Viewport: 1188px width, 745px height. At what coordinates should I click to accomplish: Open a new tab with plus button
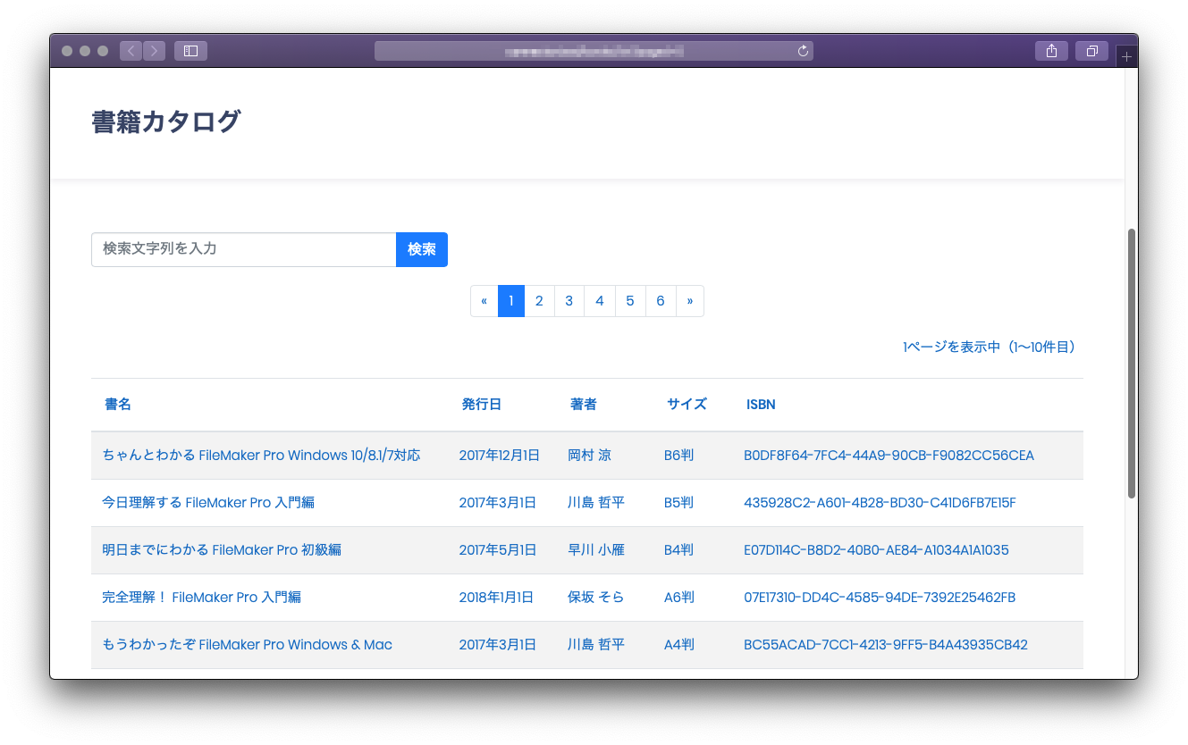pyautogui.click(x=1126, y=56)
